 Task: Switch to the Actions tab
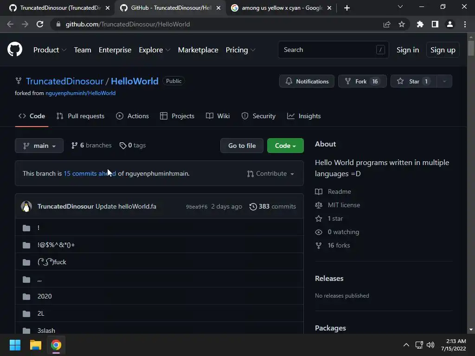pos(132,116)
